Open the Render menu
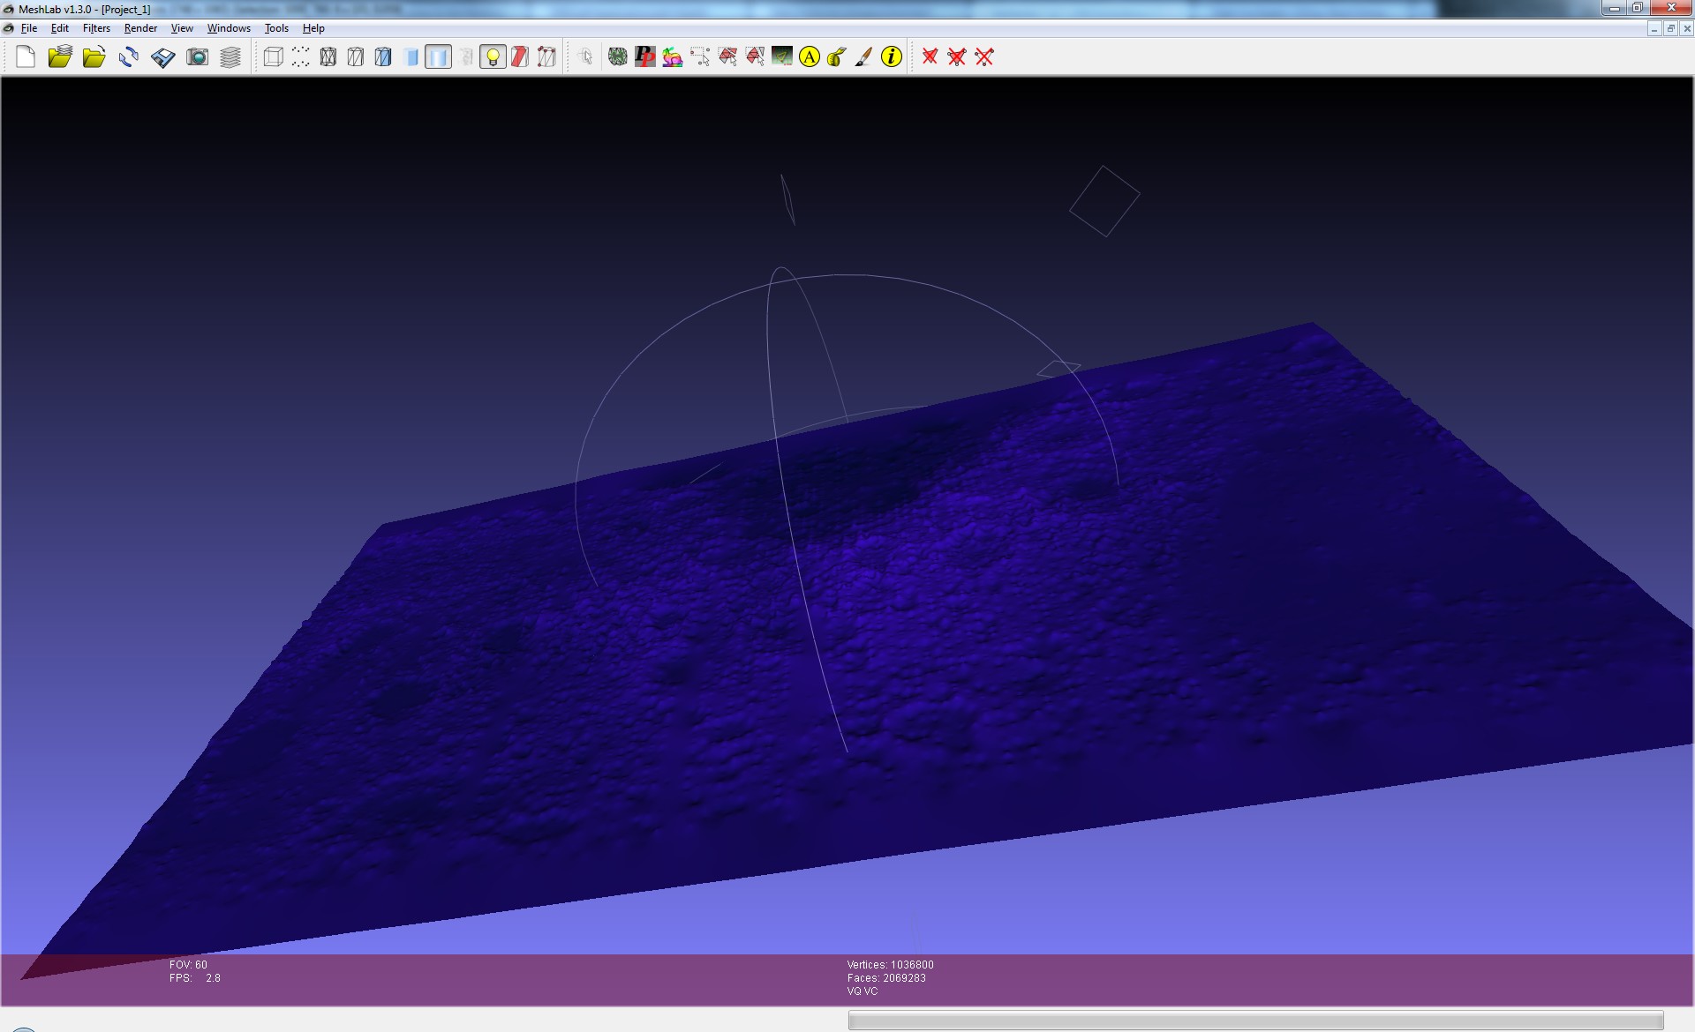This screenshot has height=1032, width=1695. click(x=140, y=28)
